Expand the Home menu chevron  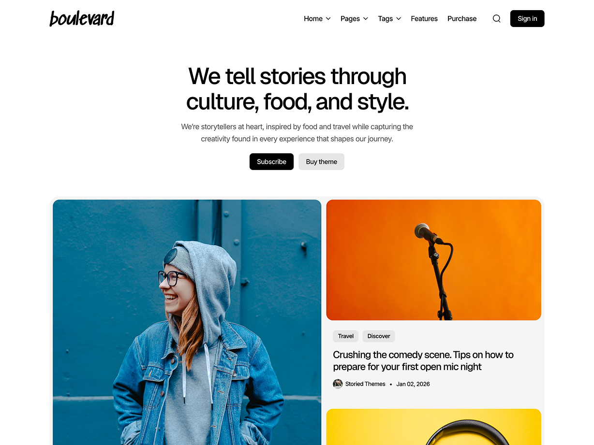tap(328, 19)
